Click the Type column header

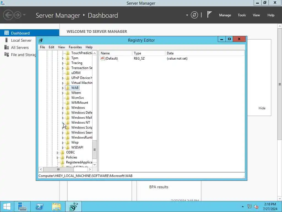coord(148,53)
